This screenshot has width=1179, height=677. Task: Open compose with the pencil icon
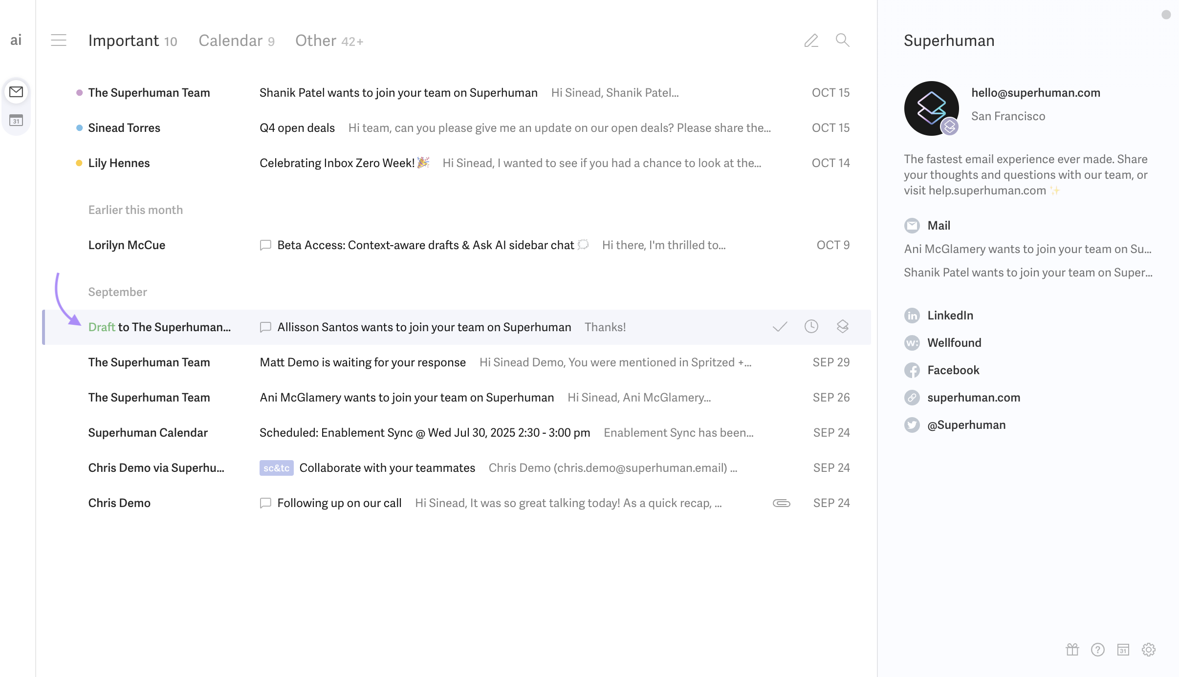[811, 40]
